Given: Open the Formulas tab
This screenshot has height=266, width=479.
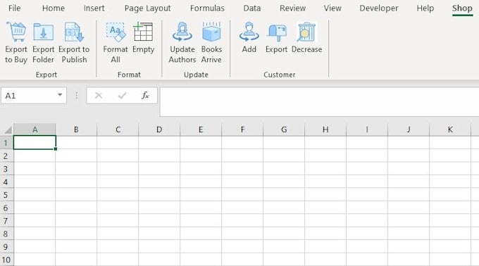Looking at the screenshot, I should [207, 8].
